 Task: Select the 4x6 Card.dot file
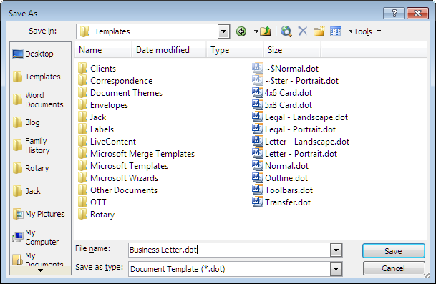tap(282, 93)
